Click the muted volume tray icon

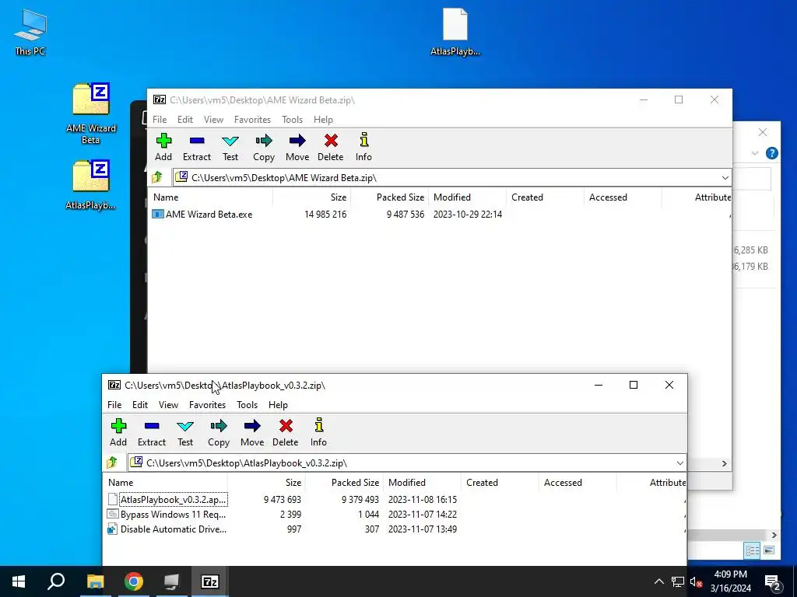(x=696, y=581)
